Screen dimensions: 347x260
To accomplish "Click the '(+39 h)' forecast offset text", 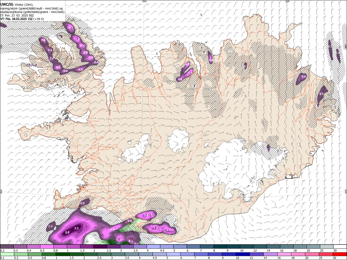I will coord(39,19).
